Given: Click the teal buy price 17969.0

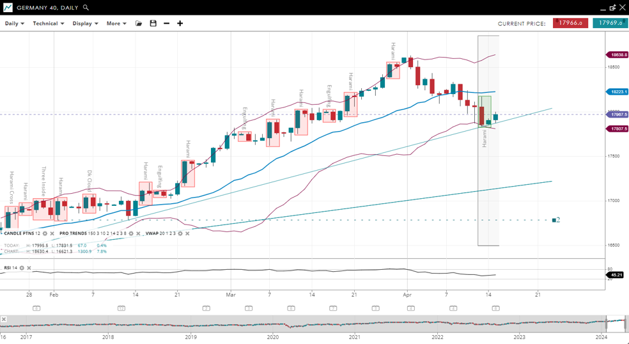Looking at the screenshot, I should 610,23.
